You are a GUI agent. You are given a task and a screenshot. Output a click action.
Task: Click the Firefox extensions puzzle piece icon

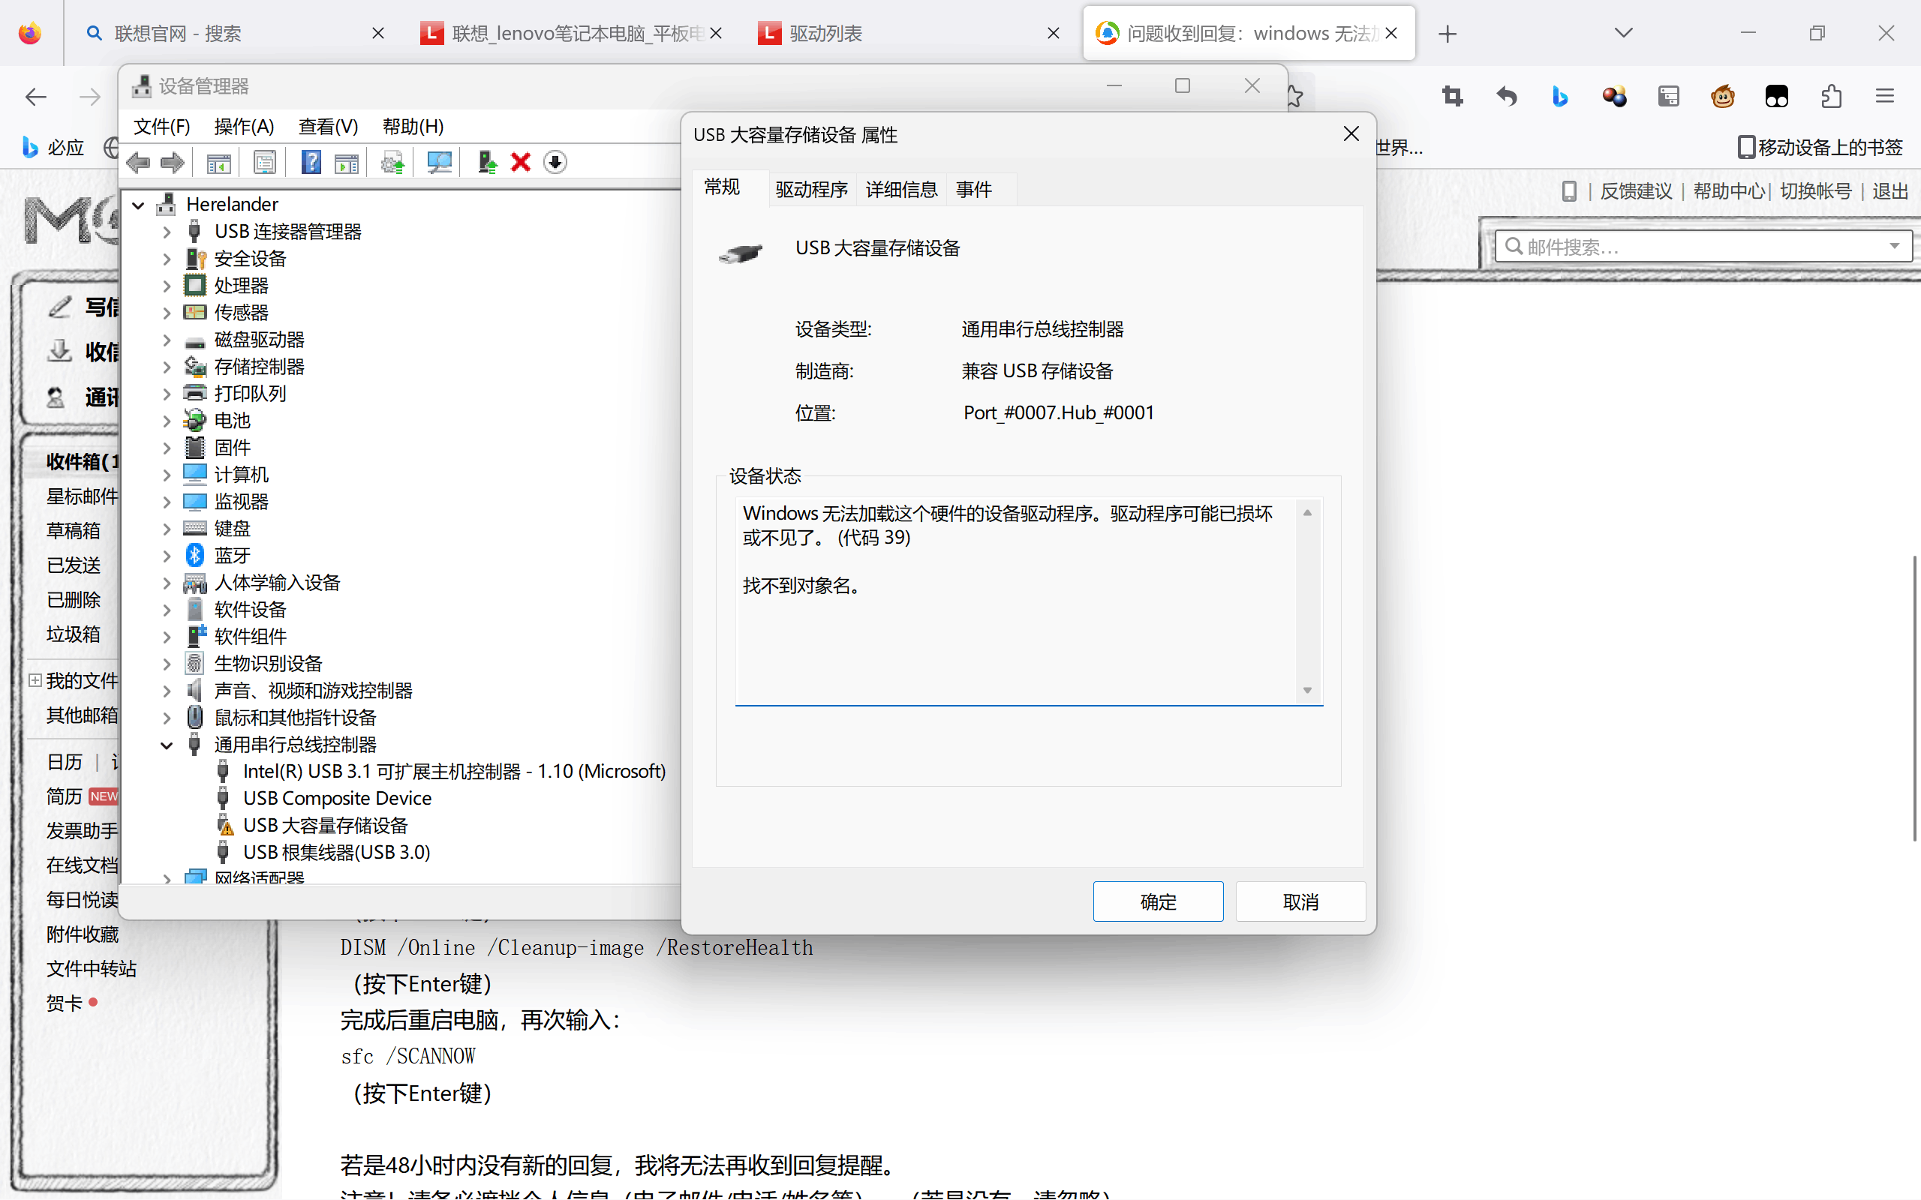tap(1830, 97)
